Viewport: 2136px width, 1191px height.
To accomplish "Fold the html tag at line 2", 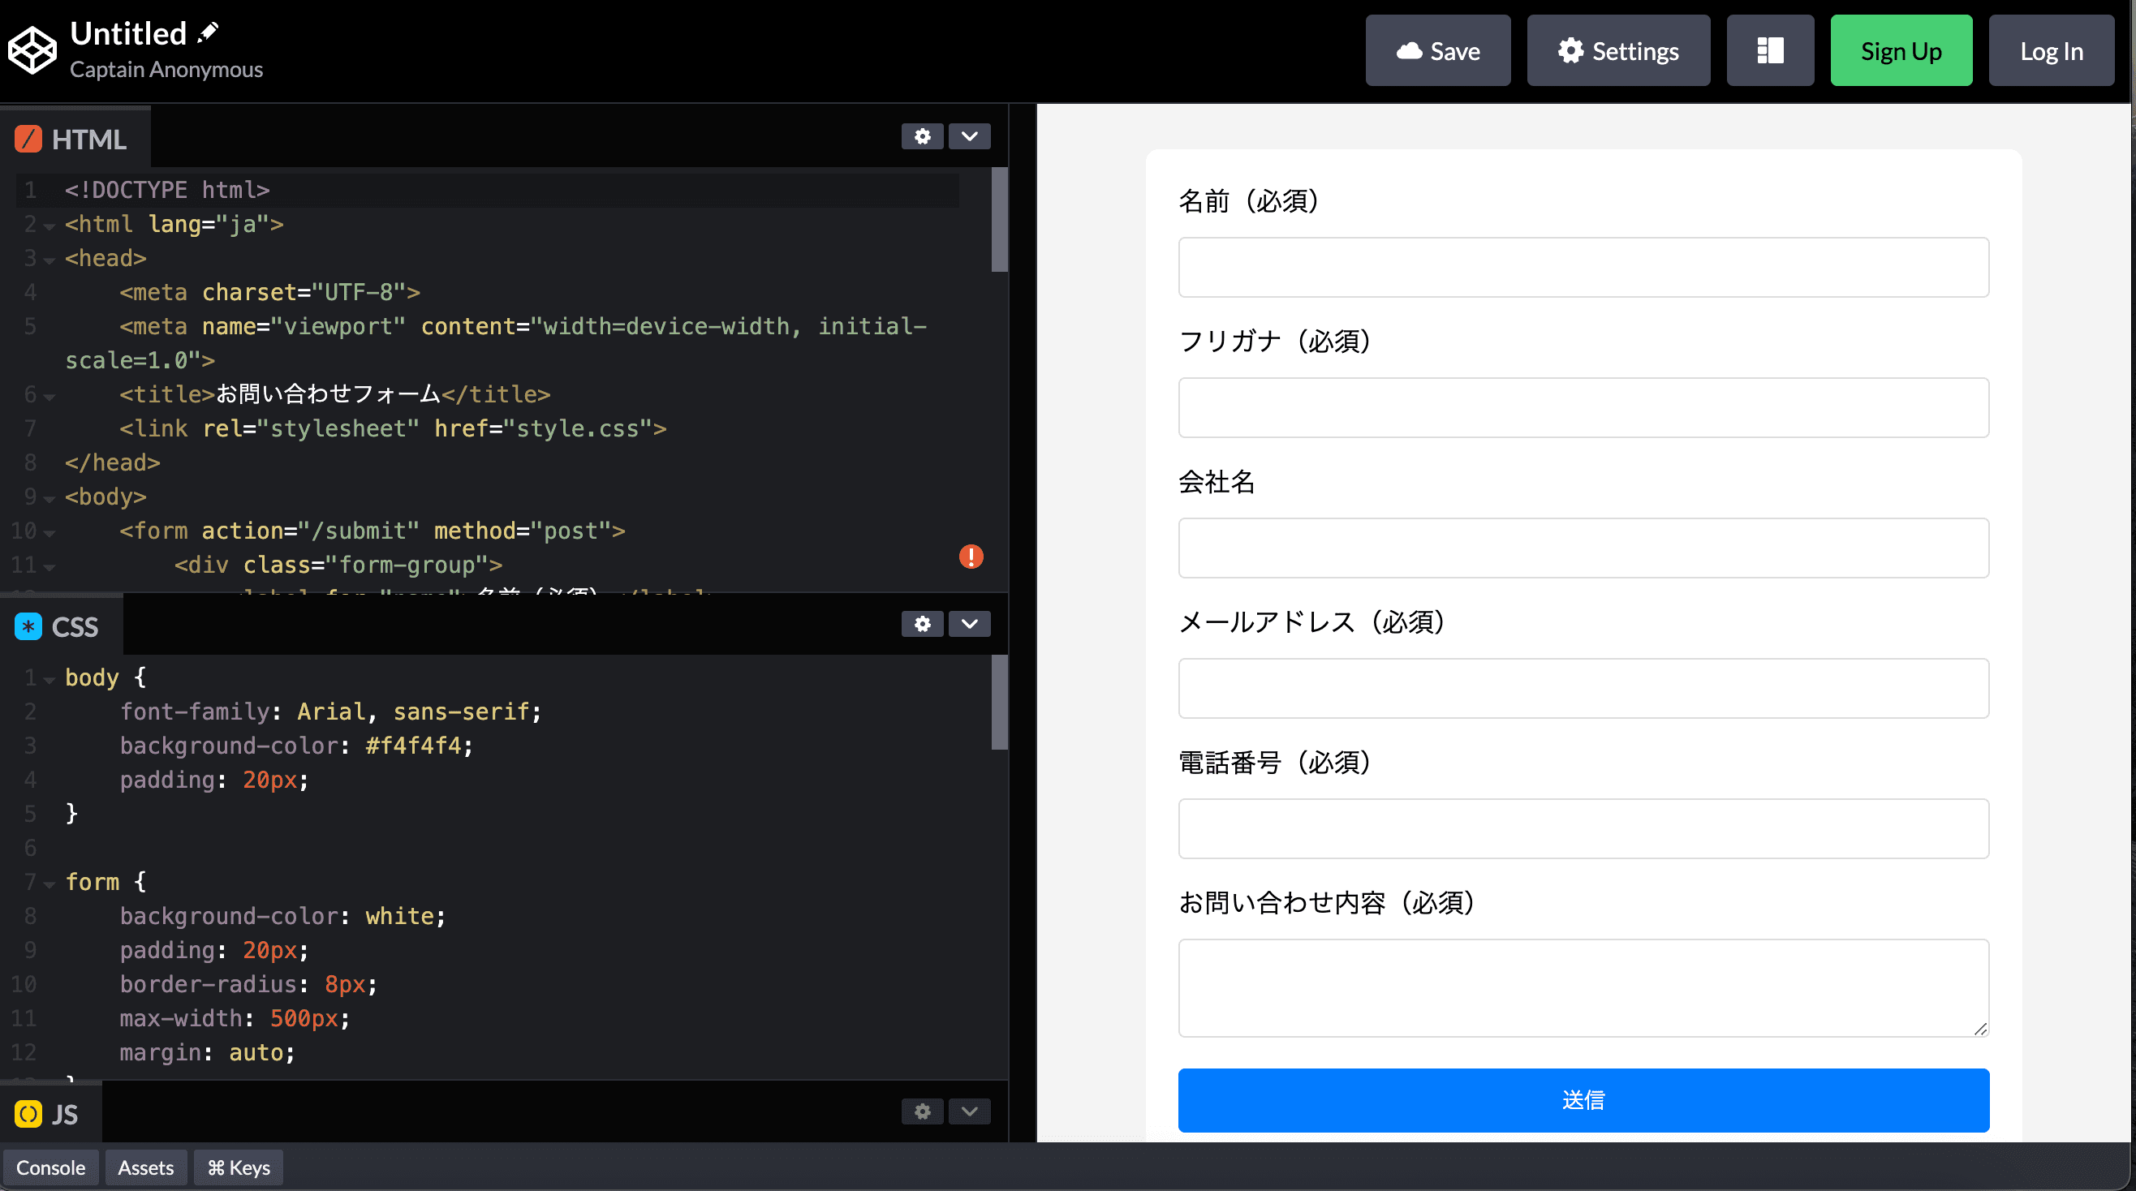I will click(x=50, y=226).
